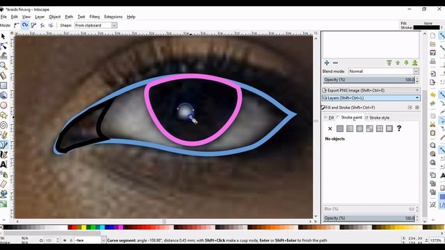Open the Filters menu

95,17
